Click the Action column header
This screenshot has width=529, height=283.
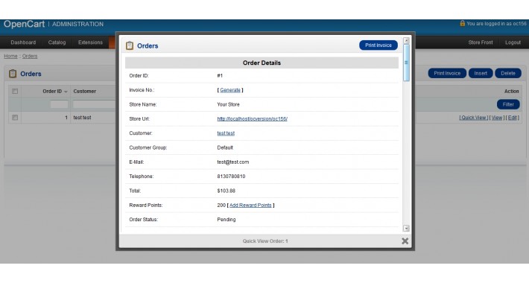(511, 91)
